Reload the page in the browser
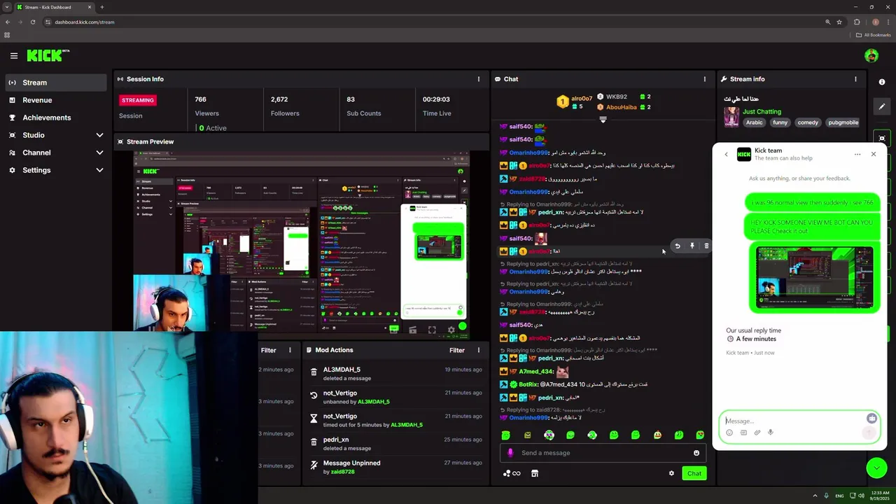The height and width of the screenshot is (504, 896). [33, 22]
